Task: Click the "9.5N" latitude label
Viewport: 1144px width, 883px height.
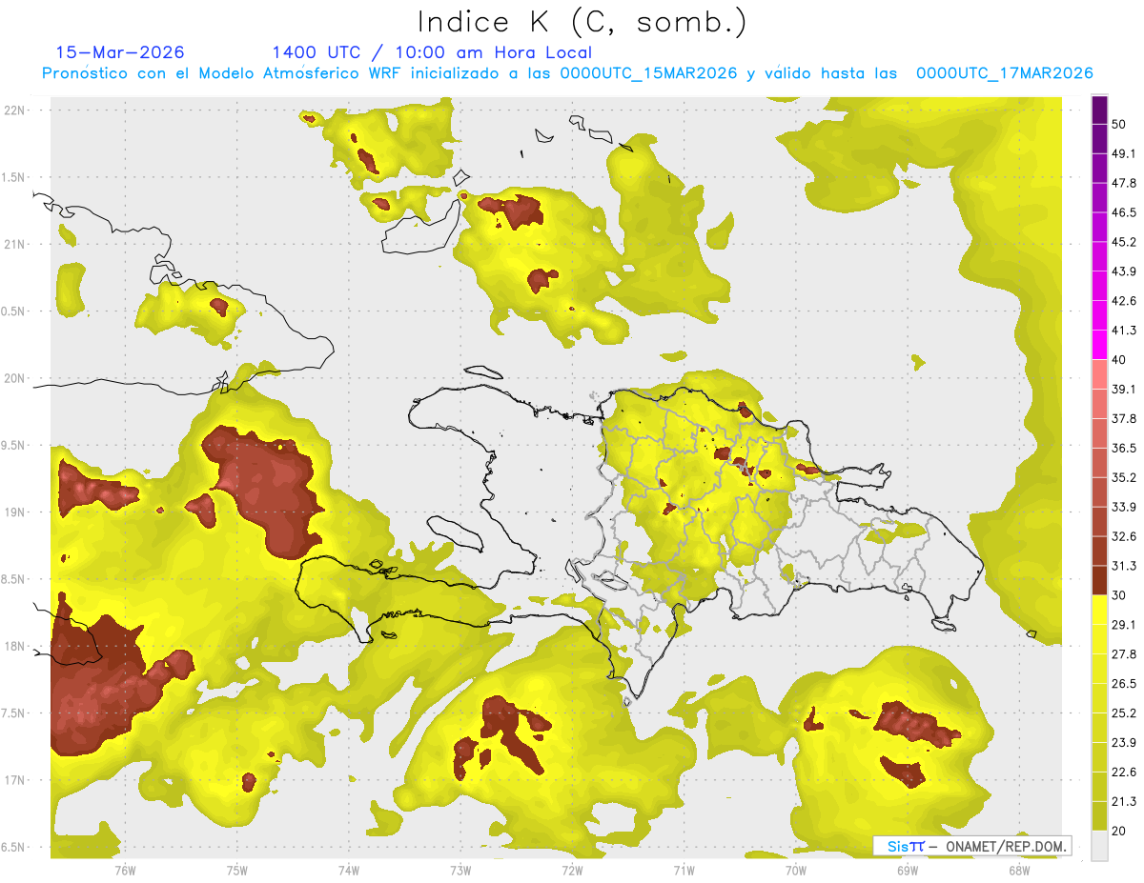Action: (x=14, y=445)
